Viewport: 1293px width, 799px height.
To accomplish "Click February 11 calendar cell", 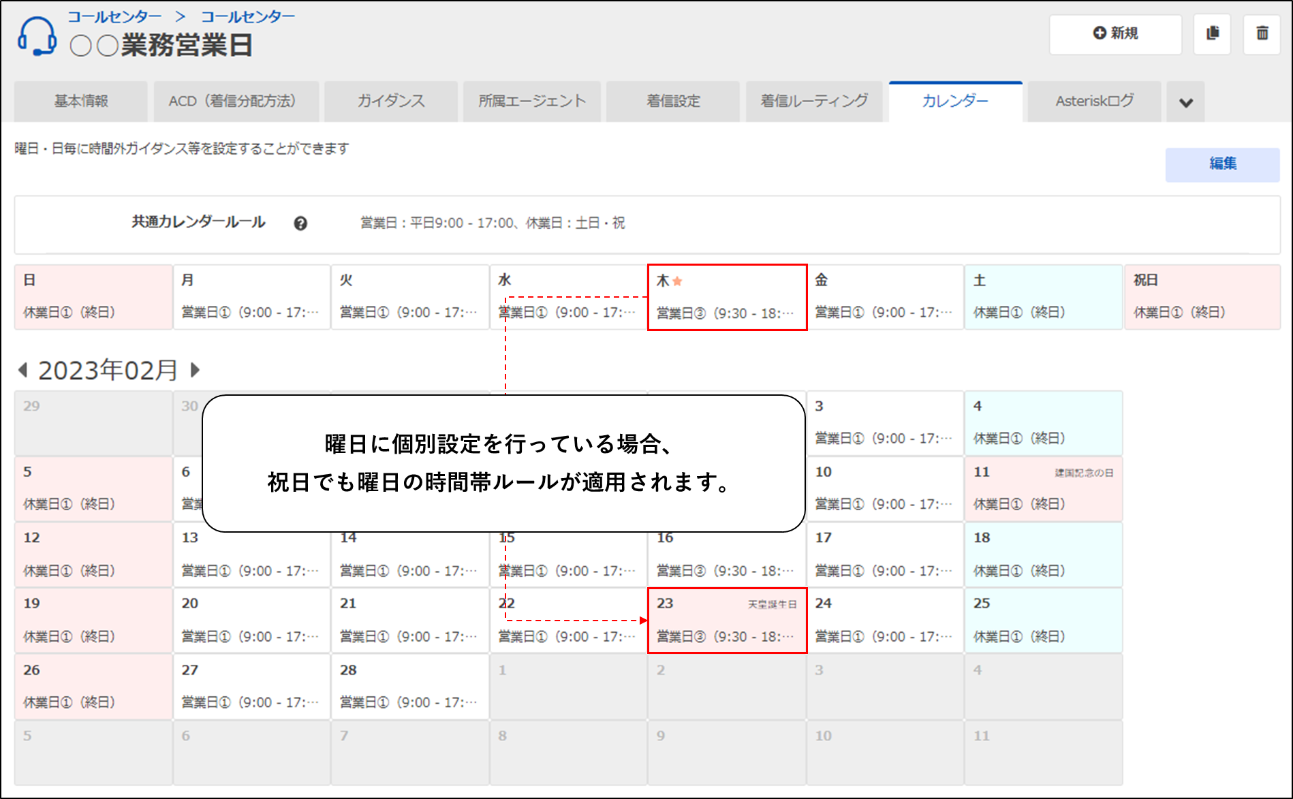I will click(x=1043, y=488).
